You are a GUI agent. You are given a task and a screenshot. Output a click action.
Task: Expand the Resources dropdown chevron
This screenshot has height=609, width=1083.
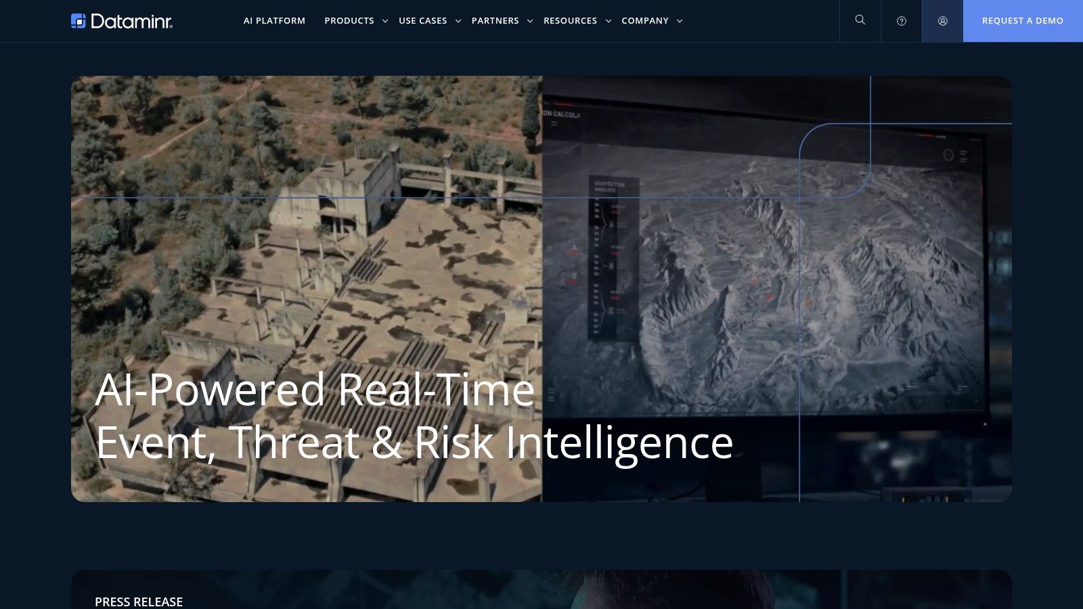(x=609, y=21)
